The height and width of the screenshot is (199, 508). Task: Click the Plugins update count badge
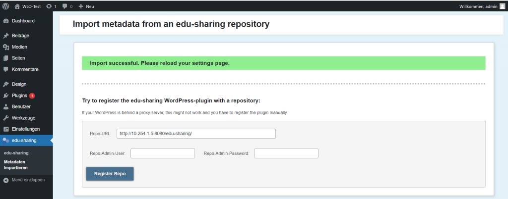click(x=32, y=96)
